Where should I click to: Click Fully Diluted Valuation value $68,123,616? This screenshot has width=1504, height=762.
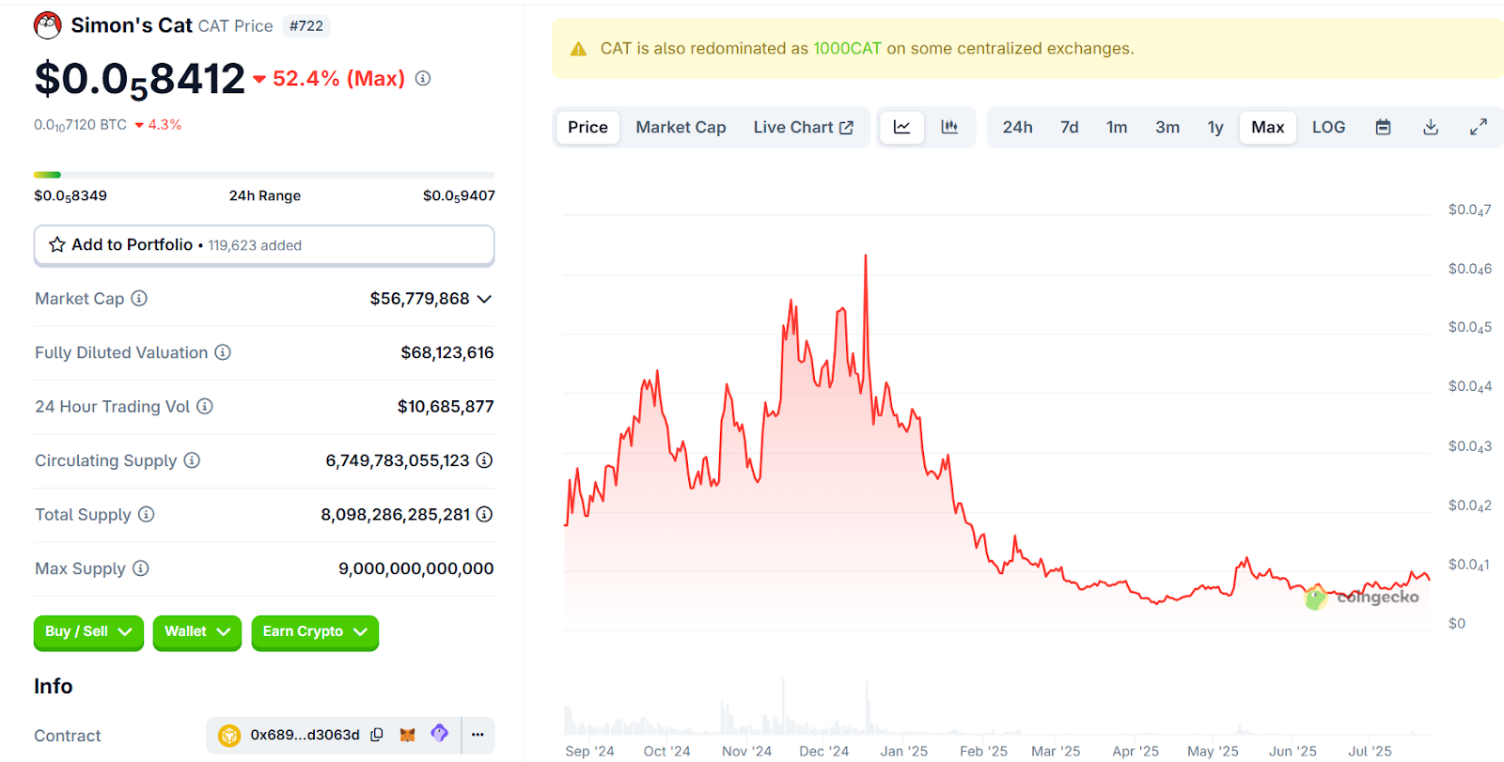tap(447, 352)
